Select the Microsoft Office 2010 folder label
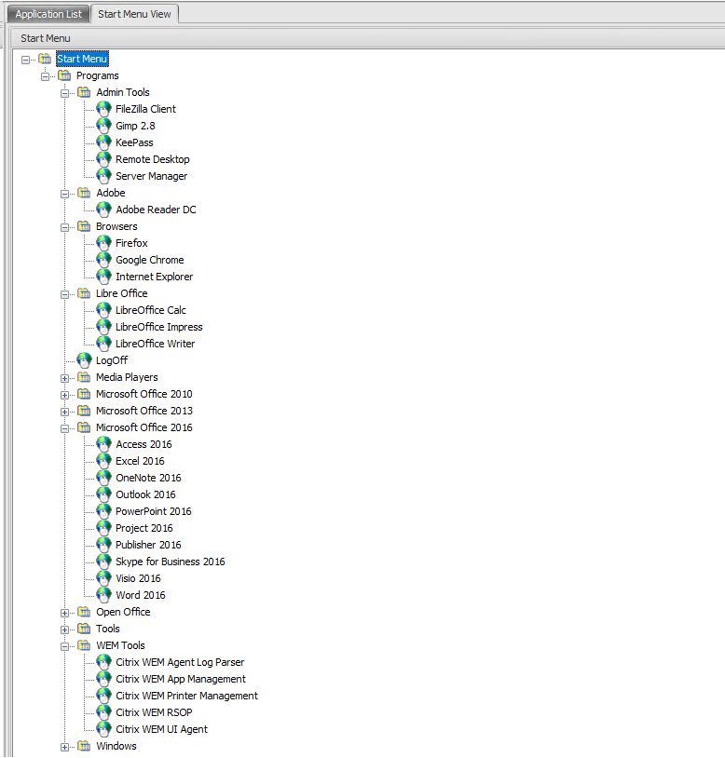This screenshot has height=758, width=725. point(144,394)
